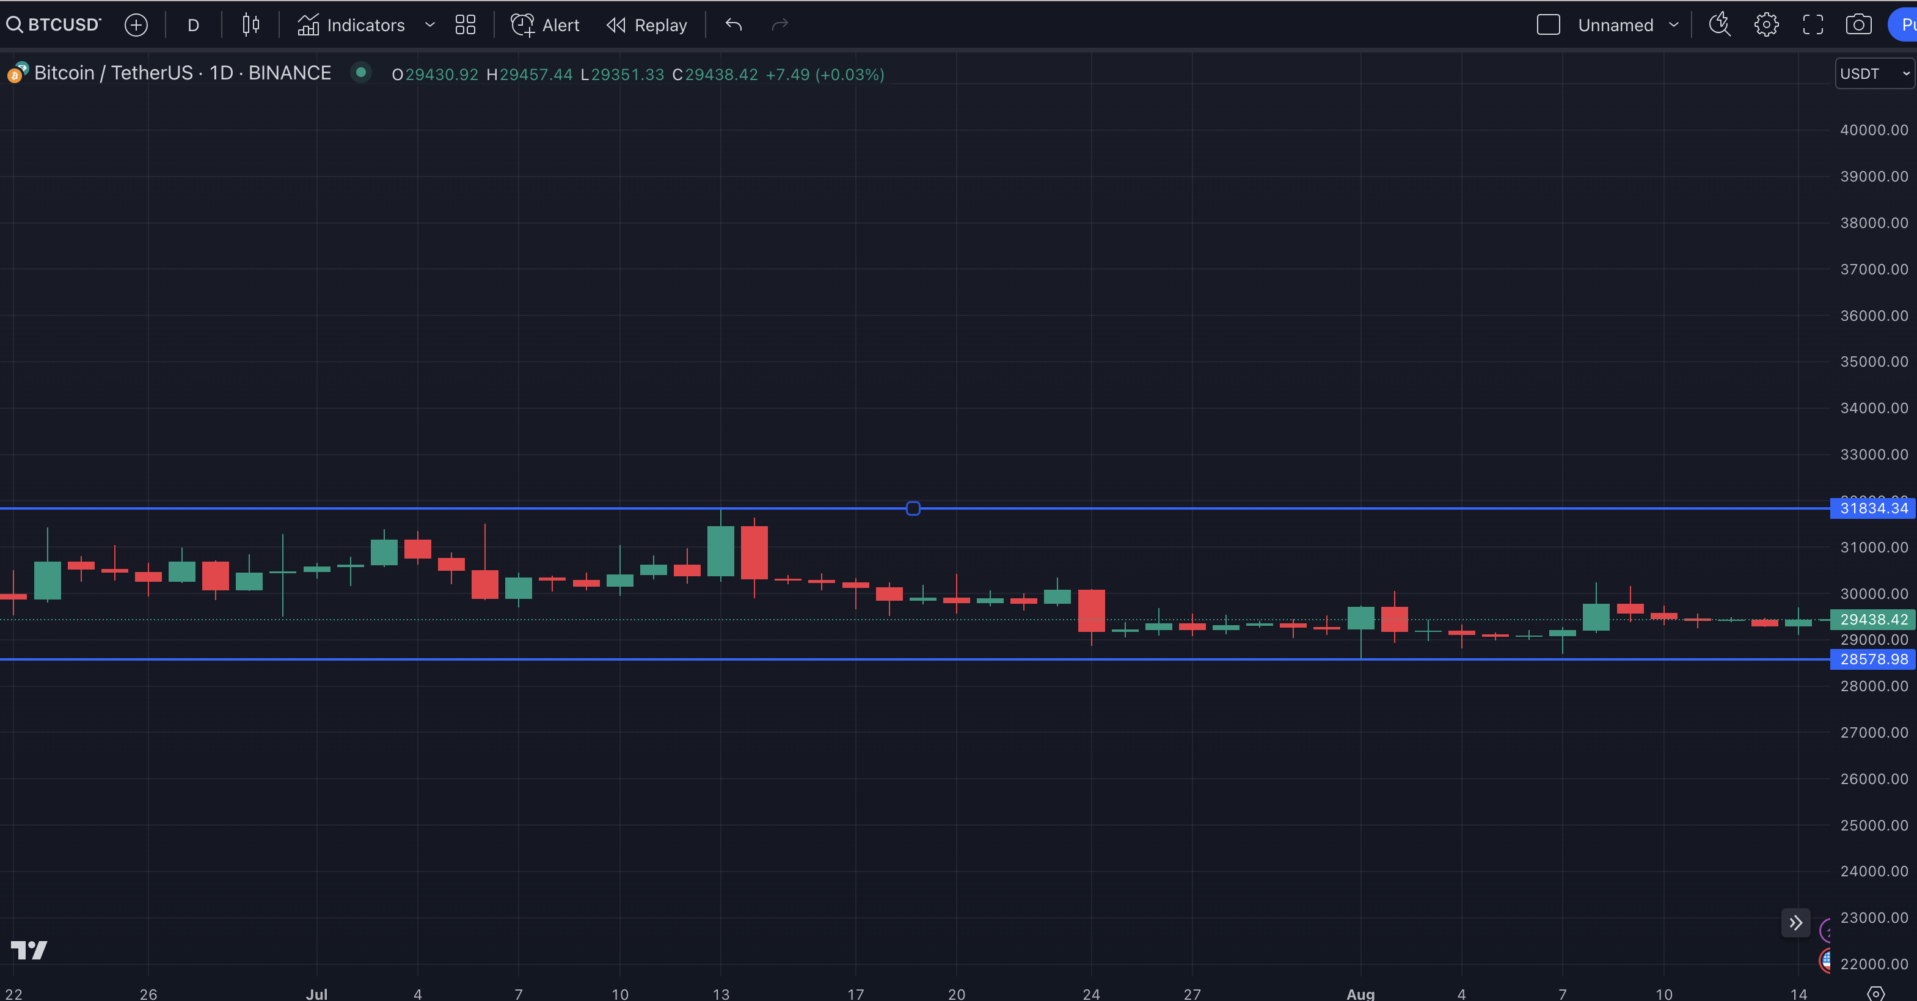This screenshot has width=1917, height=1001.
Task: Open symbol search for BTCUSD
Action: pyautogui.click(x=54, y=24)
